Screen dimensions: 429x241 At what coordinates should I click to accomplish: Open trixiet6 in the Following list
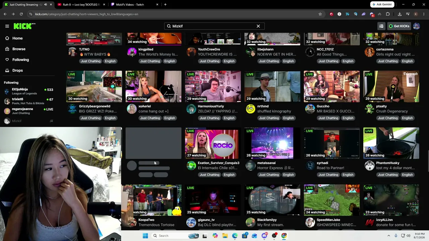click(28, 101)
